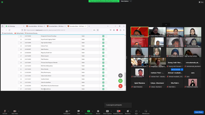Viewport: 205px width, 115px height.
Task: Select Monica Weni Pratiwi's video tile
Action: [x=140, y=32]
